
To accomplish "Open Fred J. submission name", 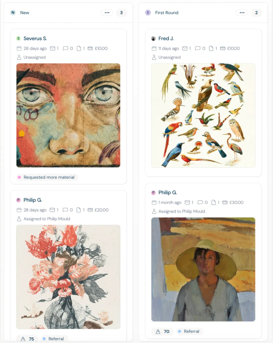I will pos(166,38).
